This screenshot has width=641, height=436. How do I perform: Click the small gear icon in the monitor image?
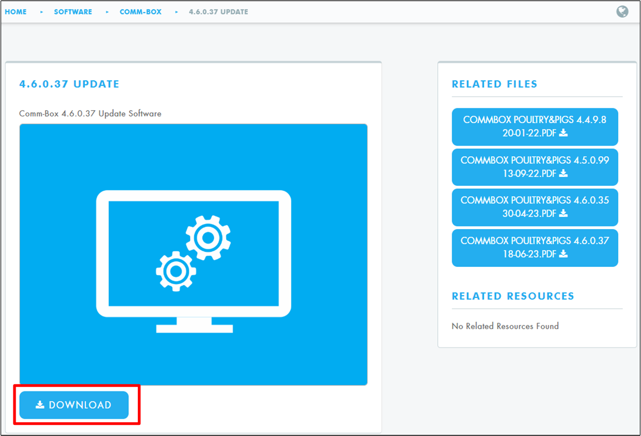click(176, 271)
